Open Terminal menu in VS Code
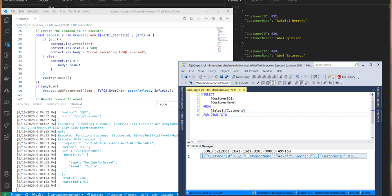This screenshot has height=196, width=392. click(74, 11)
